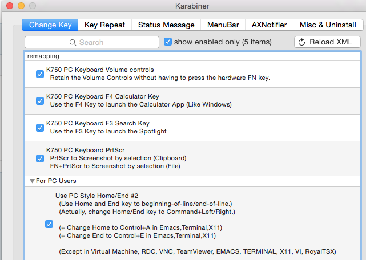Viewport: 366px width, 260px height.
Task: Open the Key Repeat tab
Action: [105, 25]
